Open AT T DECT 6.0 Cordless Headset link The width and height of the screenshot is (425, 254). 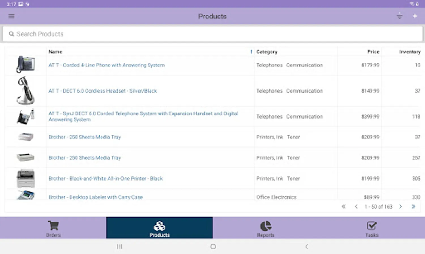102,91
